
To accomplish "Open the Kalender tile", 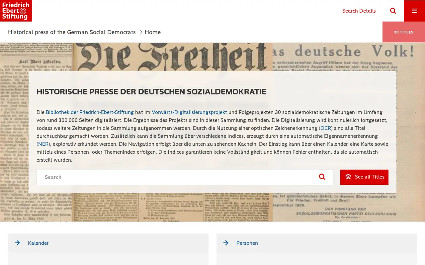I will (108, 243).
